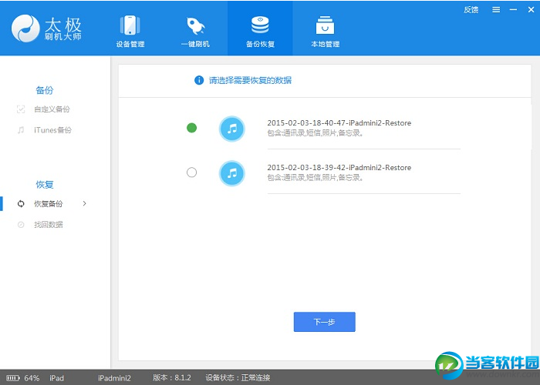The image size is (540, 385).
Task: Expand the 恢复备份 chevron arrow
Action: [x=84, y=203]
